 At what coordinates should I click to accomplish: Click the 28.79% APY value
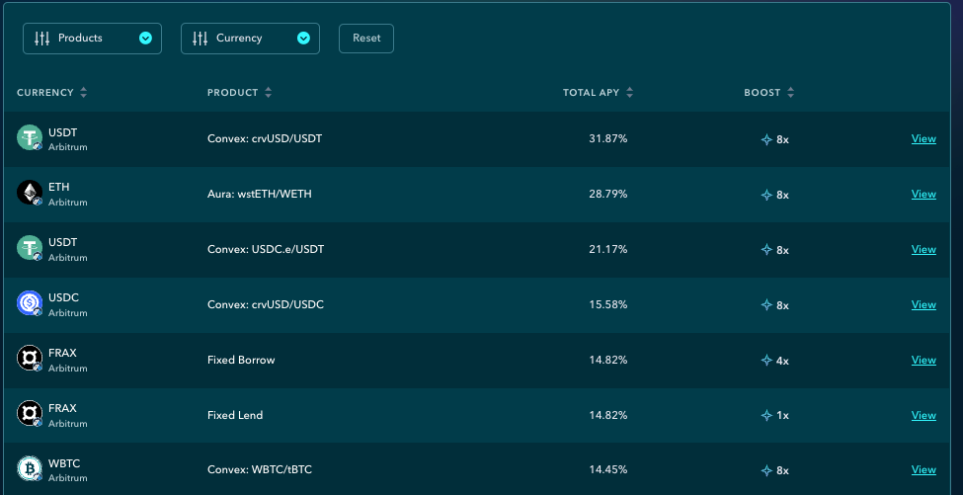pyautogui.click(x=608, y=194)
